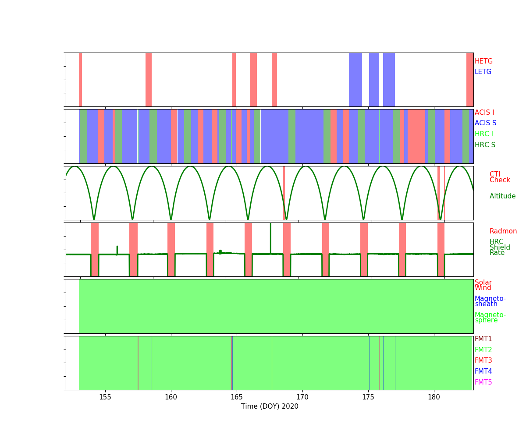Click the HRC S legend label

click(484, 145)
